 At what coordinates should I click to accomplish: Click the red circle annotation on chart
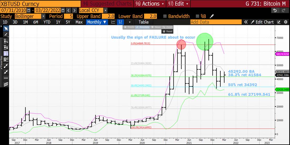pos(182,44)
